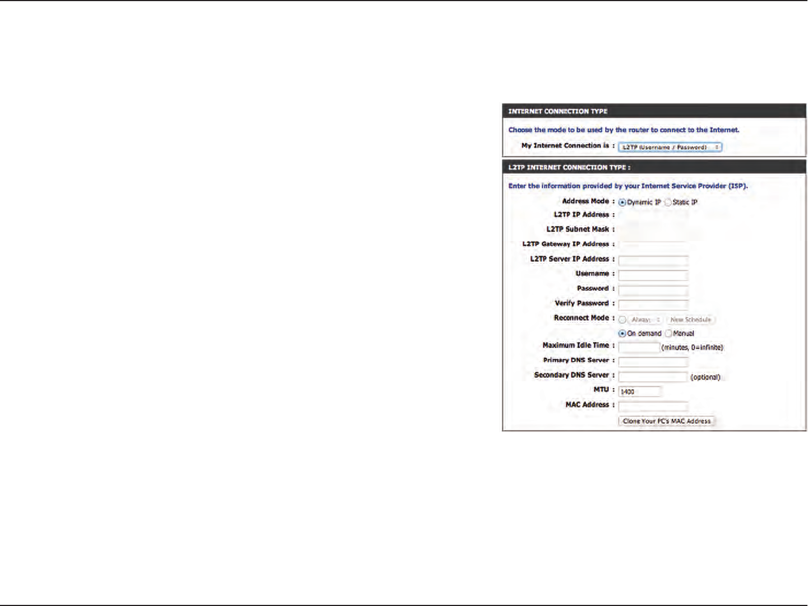The height and width of the screenshot is (606, 808).
Task: Click the Password input field
Action: [x=653, y=290]
